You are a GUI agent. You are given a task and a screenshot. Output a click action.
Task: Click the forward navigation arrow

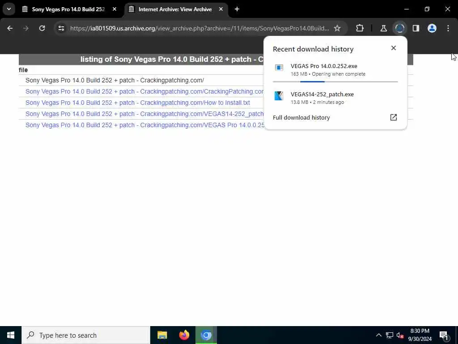pyautogui.click(x=25, y=28)
